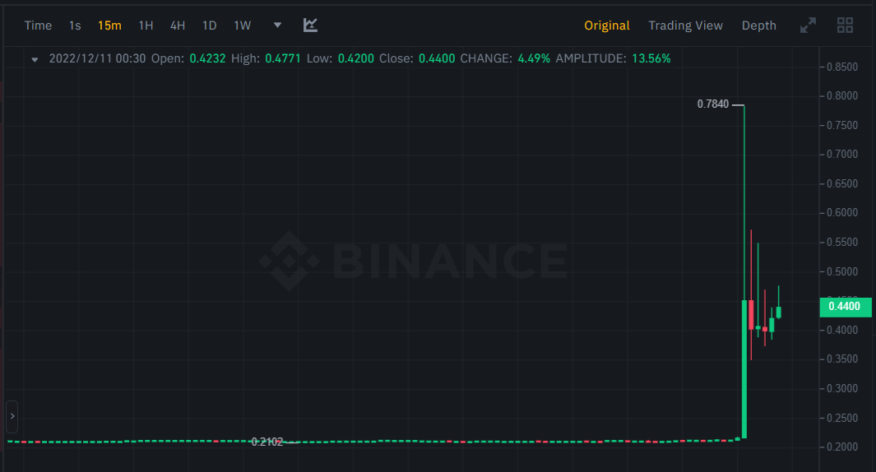Screen dimensions: 876x472
Task: Click the current price label 0.4400
Action: pyautogui.click(x=846, y=307)
